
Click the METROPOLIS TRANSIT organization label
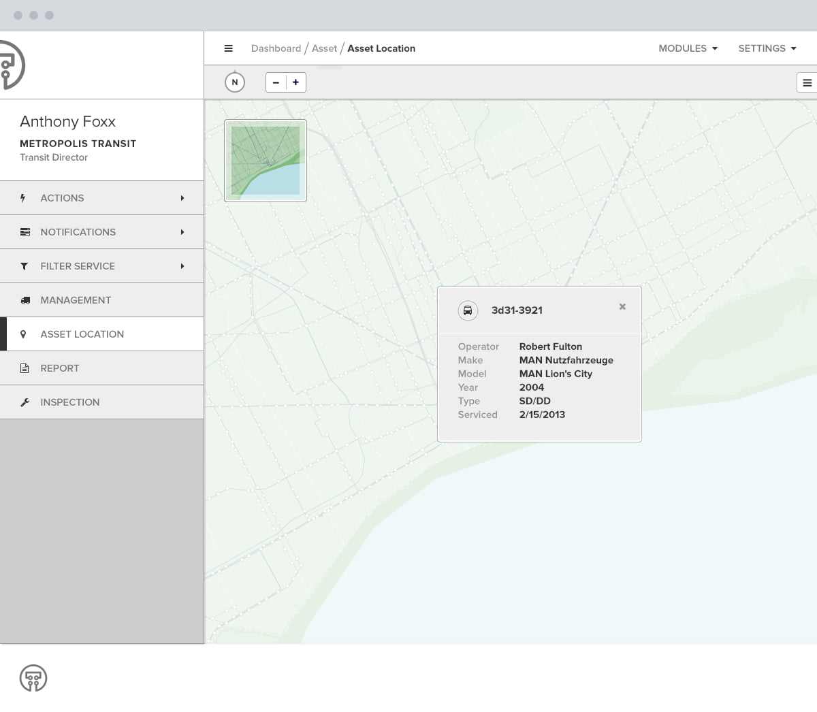point(78,144)
